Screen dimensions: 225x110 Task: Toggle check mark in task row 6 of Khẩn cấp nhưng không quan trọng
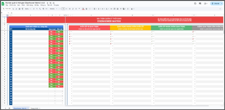(x=152, y=44)
